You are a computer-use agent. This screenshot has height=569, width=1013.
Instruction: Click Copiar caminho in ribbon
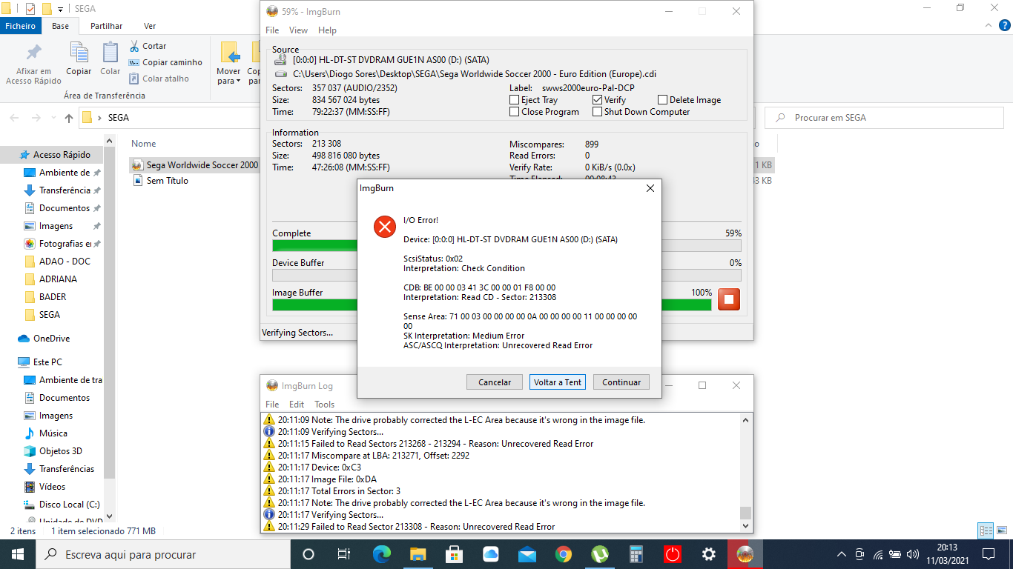pyautogui.click(x=165, y=62)
